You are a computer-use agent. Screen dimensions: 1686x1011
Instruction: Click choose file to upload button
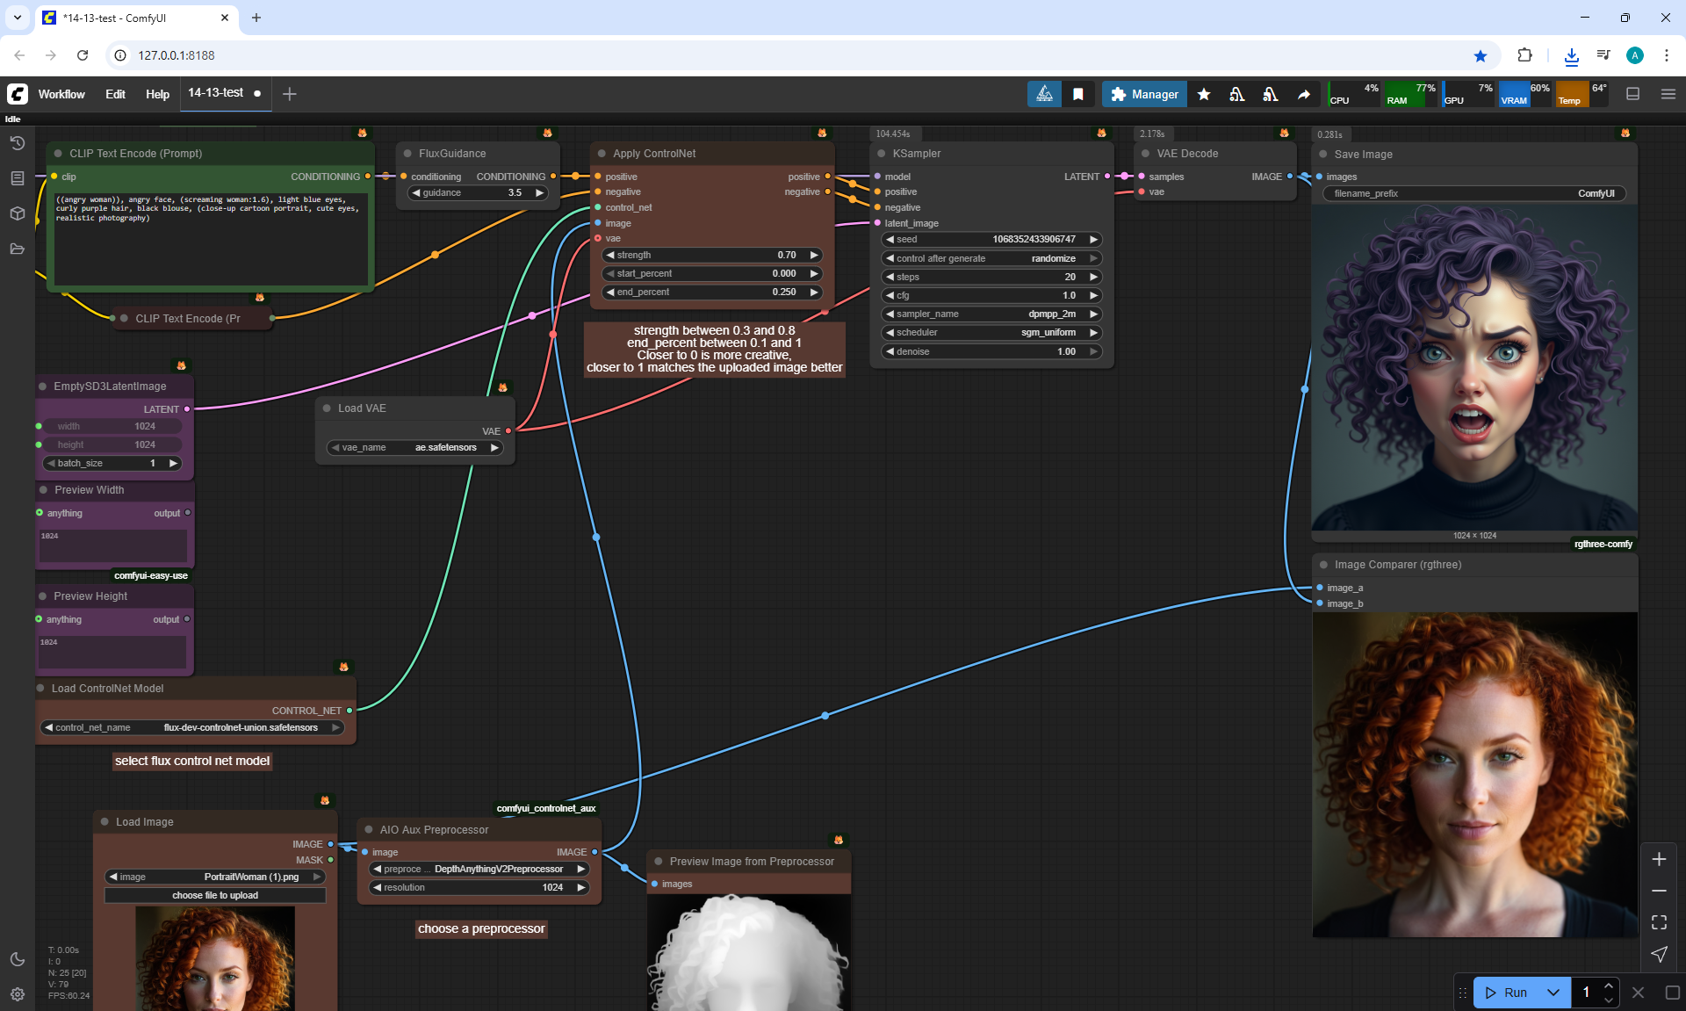pos(215,895)
